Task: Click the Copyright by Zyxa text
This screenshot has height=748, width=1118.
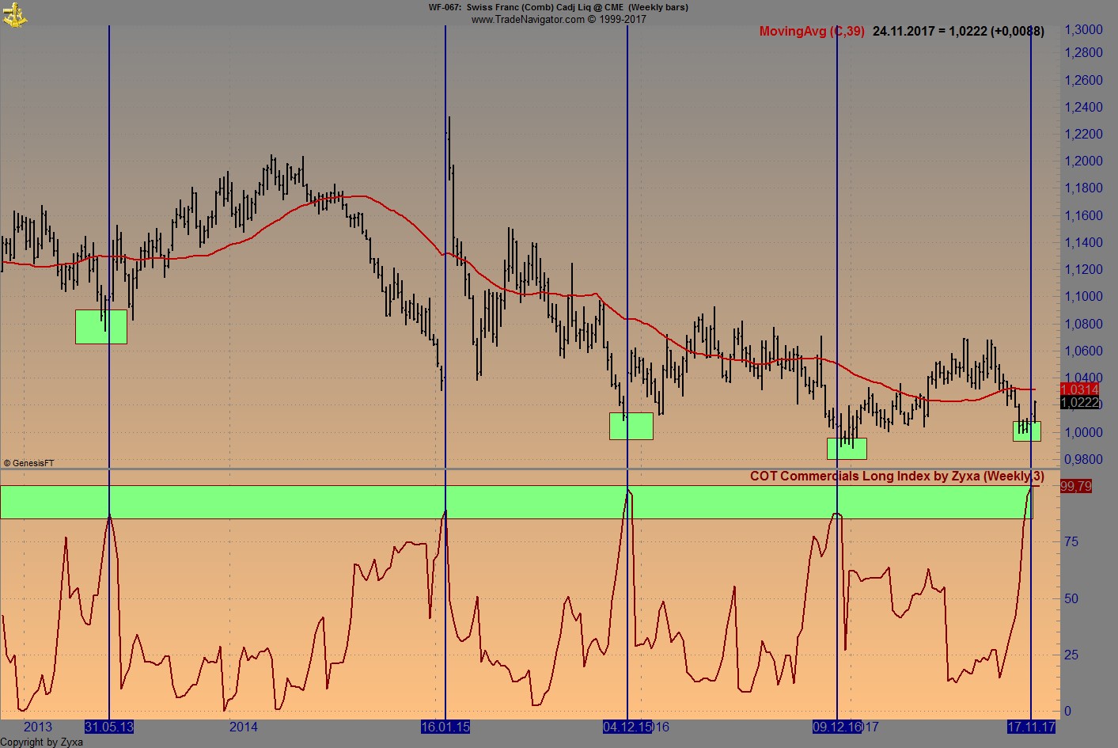Action: 41,742
